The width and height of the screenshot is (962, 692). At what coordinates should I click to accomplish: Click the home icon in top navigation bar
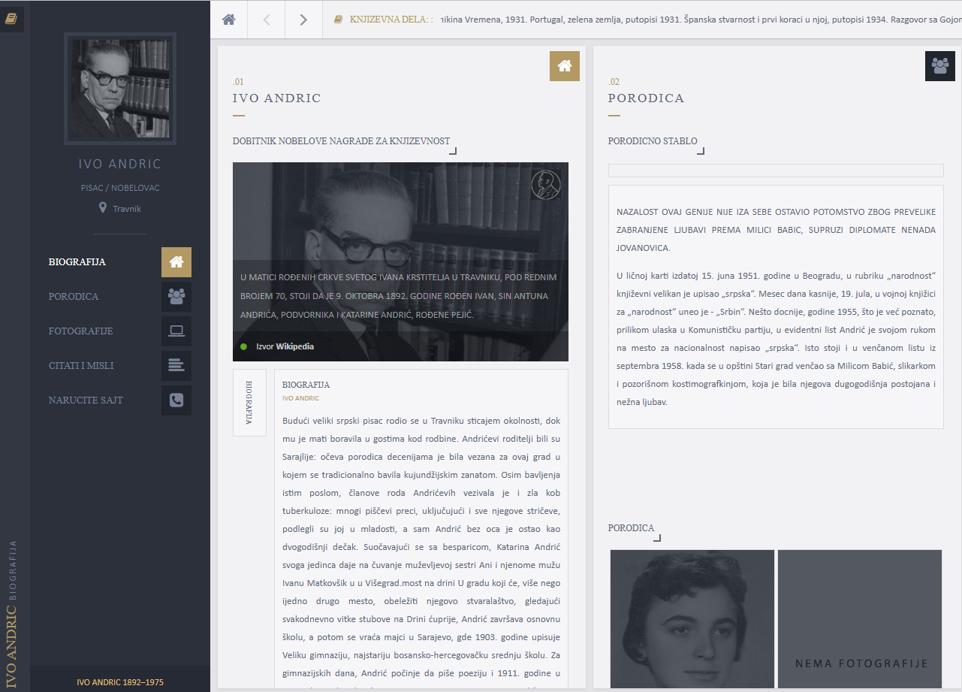[x=229, y=20]
